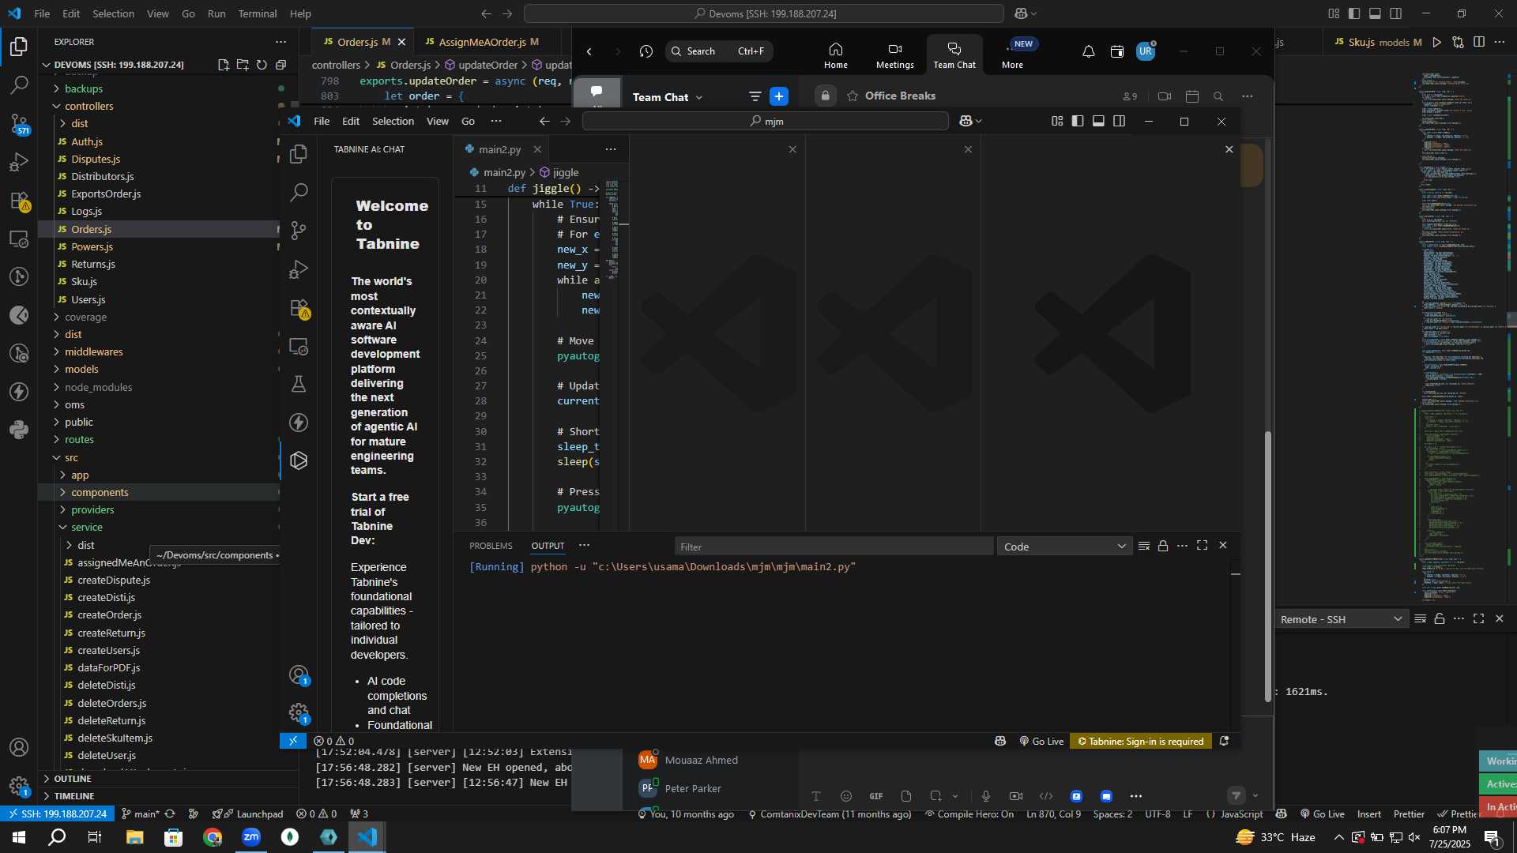This screenshot has width=1517, height=853.
Task: Open Search in mjm VS Code activity bar
Action: pyautogui.click(x=299, y=192)
